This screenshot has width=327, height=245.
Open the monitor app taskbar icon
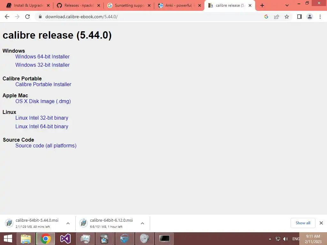point(85,239)
